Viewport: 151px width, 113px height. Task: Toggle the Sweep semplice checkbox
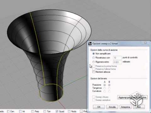[x=94, y=100]
